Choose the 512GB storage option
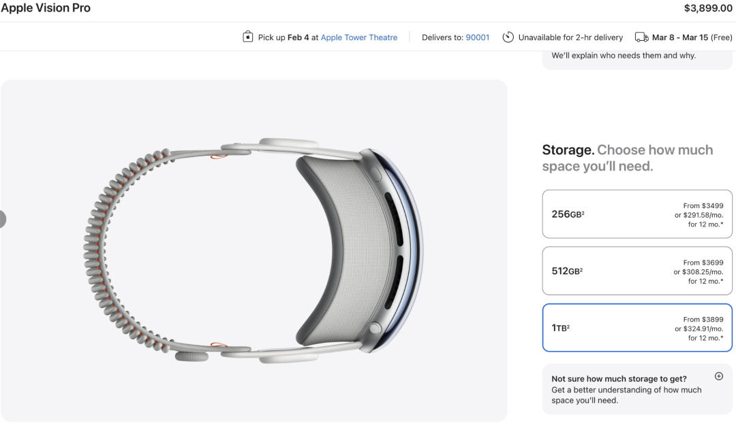736x438 pixels. coord(637,271)
